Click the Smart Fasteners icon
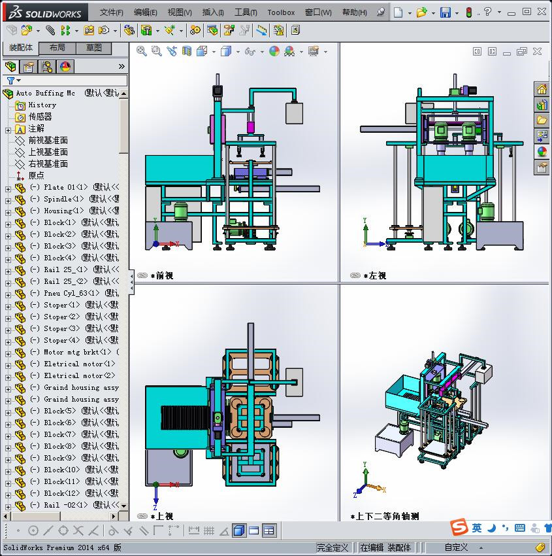This screenshot has width=552, height=556. point(89,31)
